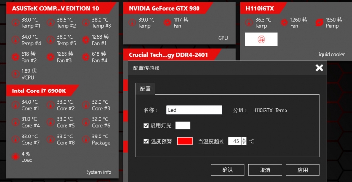Click the GTX 980 Temp icon
Image resolution: width=352 pixels, height=182 pixels.
(x=132, y=23)
